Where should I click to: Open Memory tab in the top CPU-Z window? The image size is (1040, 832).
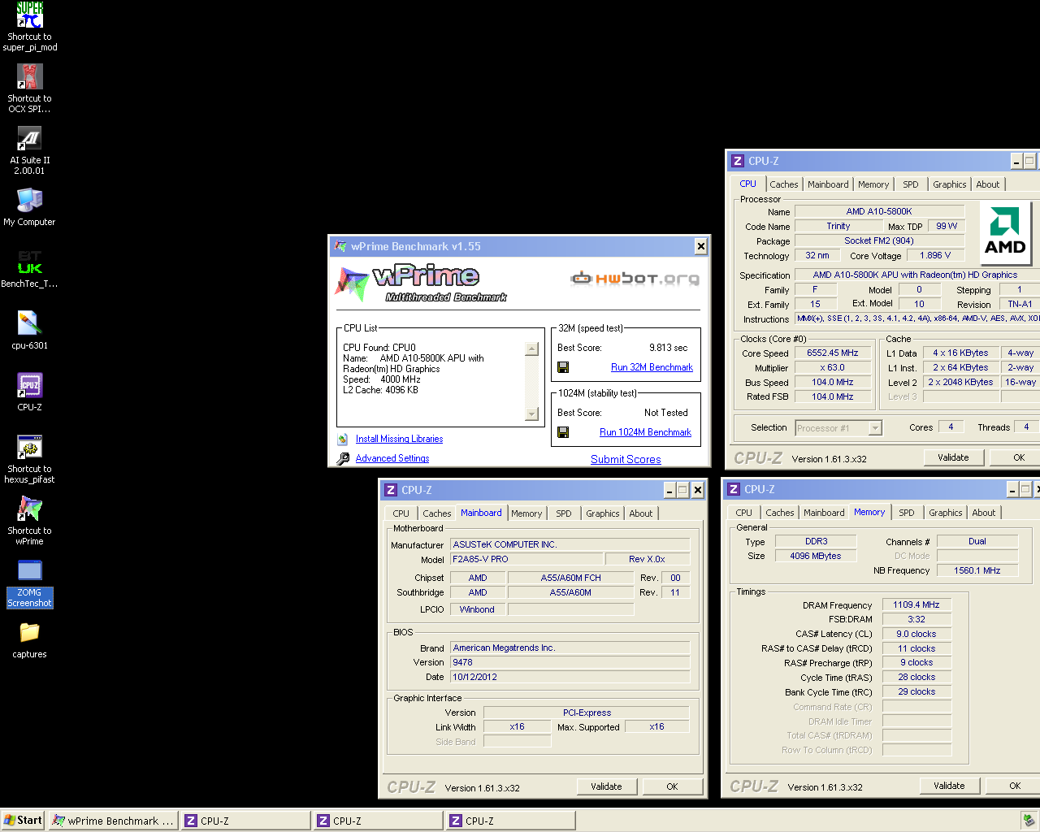coord(873,184)
